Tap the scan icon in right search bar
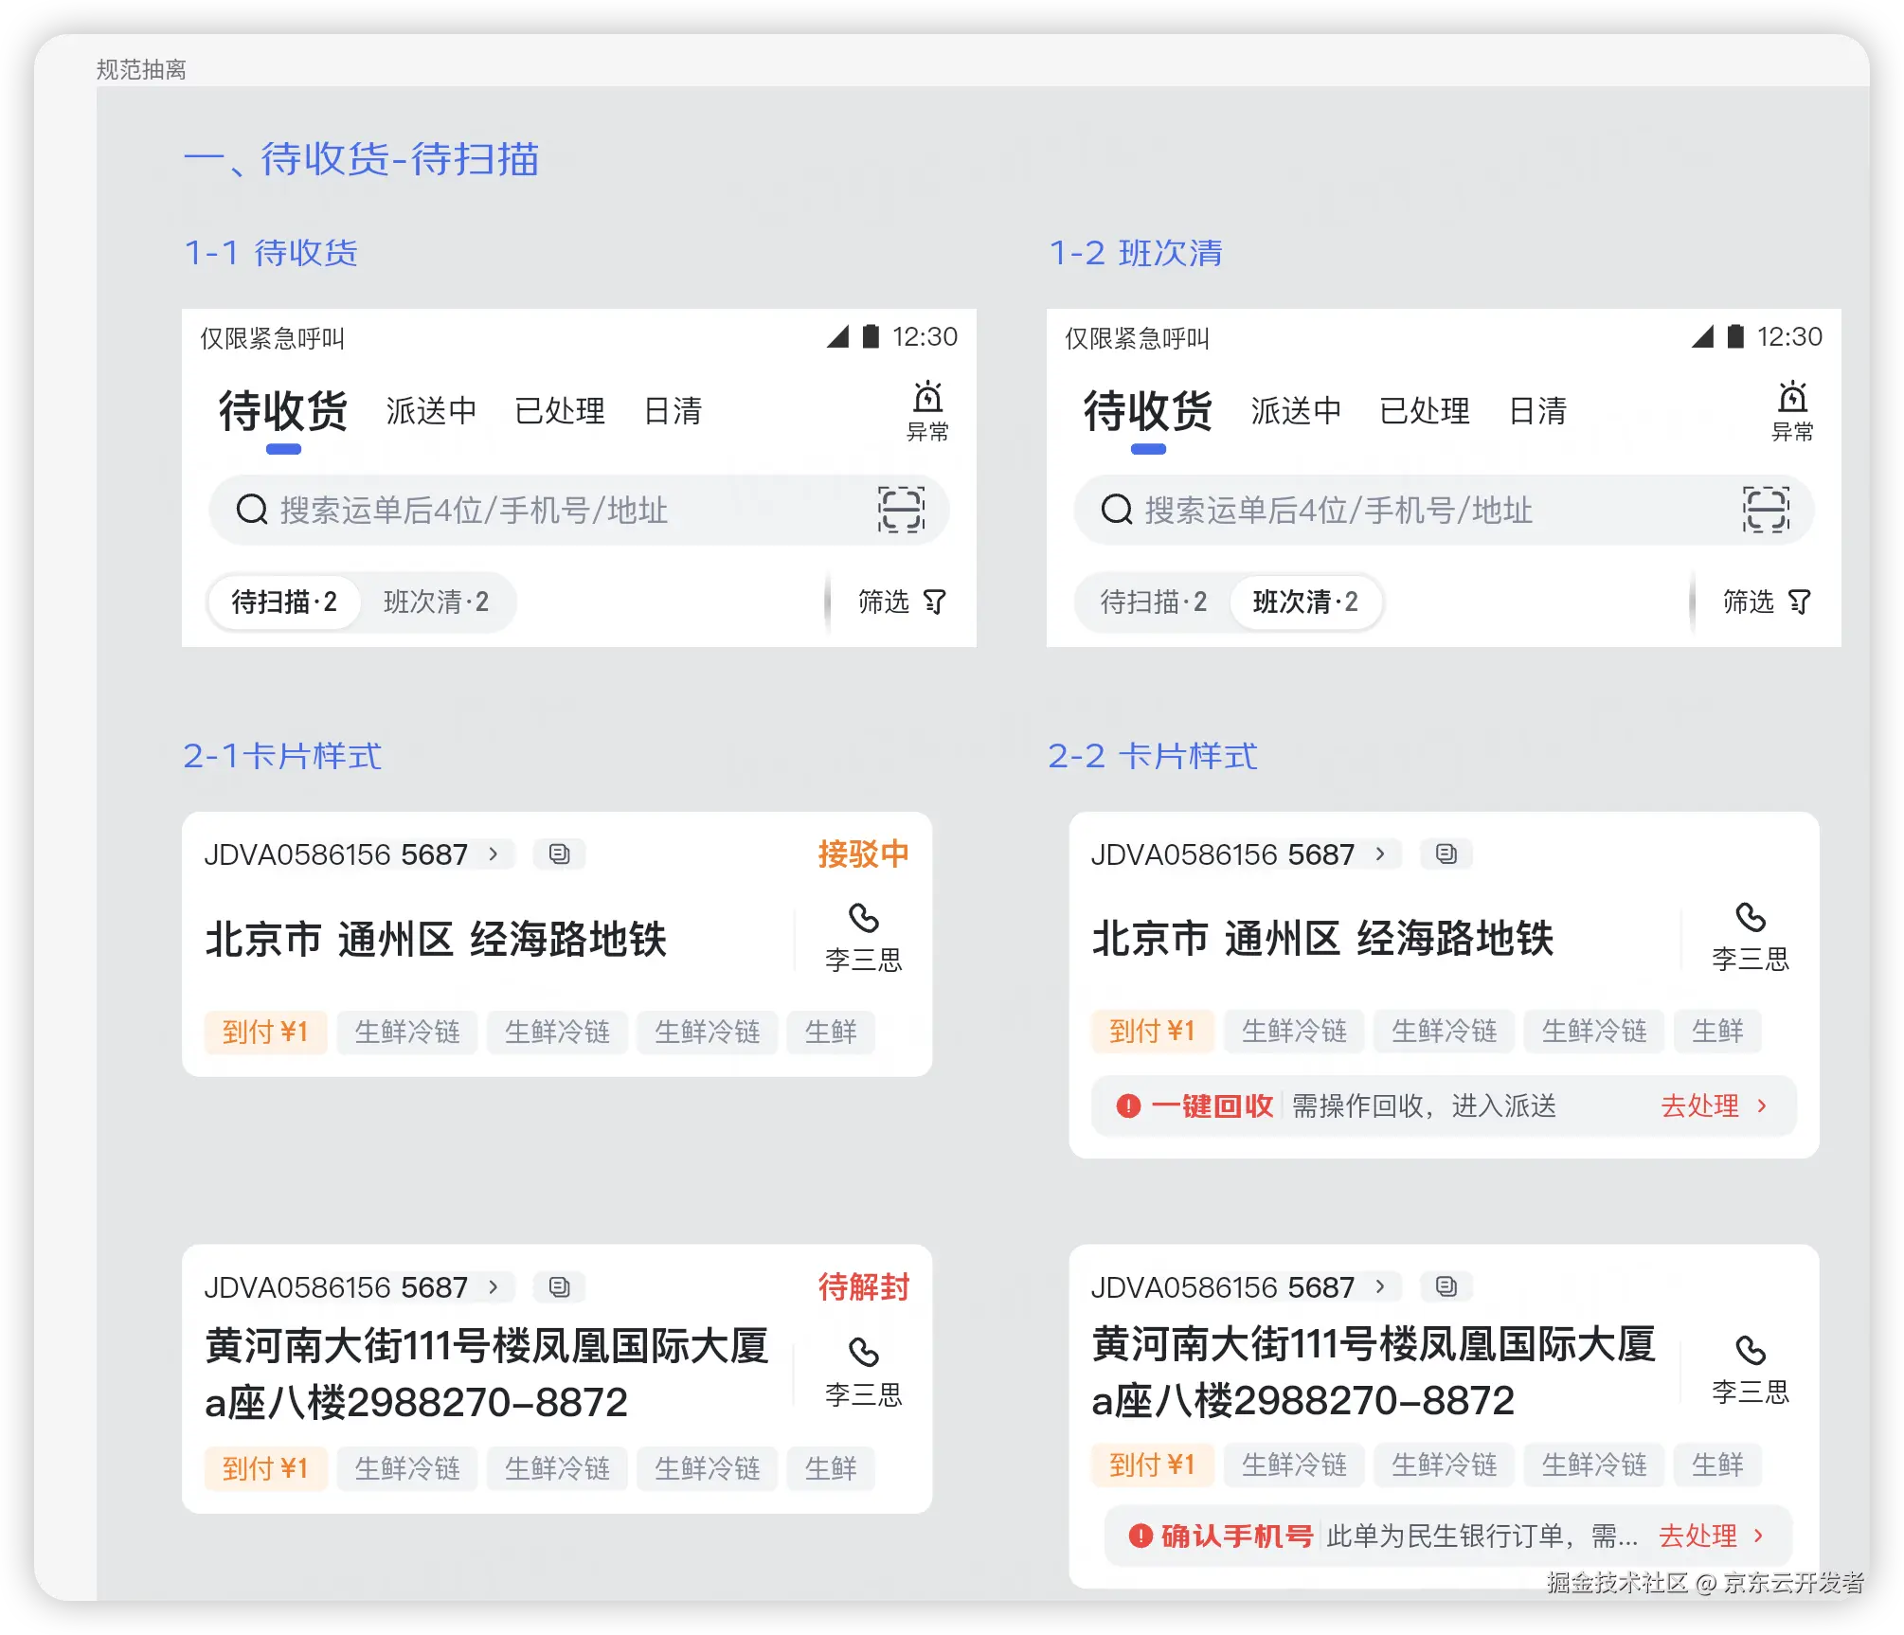The image size is (1904, 1635). tap(1766, 510)
